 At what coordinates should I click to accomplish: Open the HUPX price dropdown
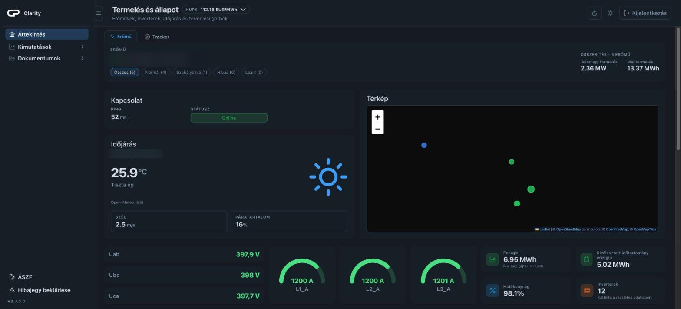[216, 10]
